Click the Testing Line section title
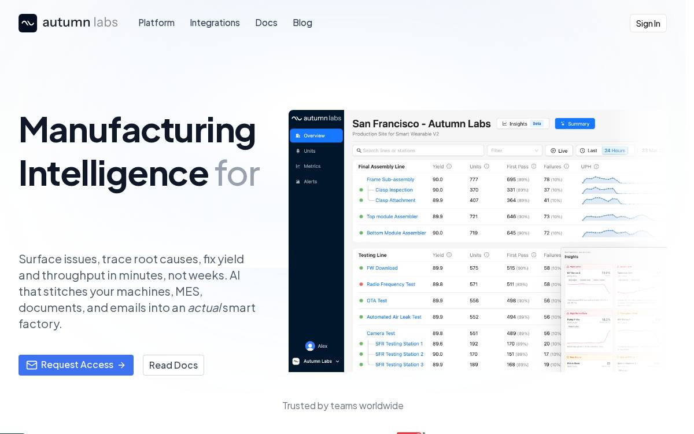This screenshot has width=694, height=434. (372, 255)
